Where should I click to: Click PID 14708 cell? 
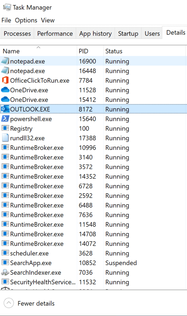(x=87, y=234)
